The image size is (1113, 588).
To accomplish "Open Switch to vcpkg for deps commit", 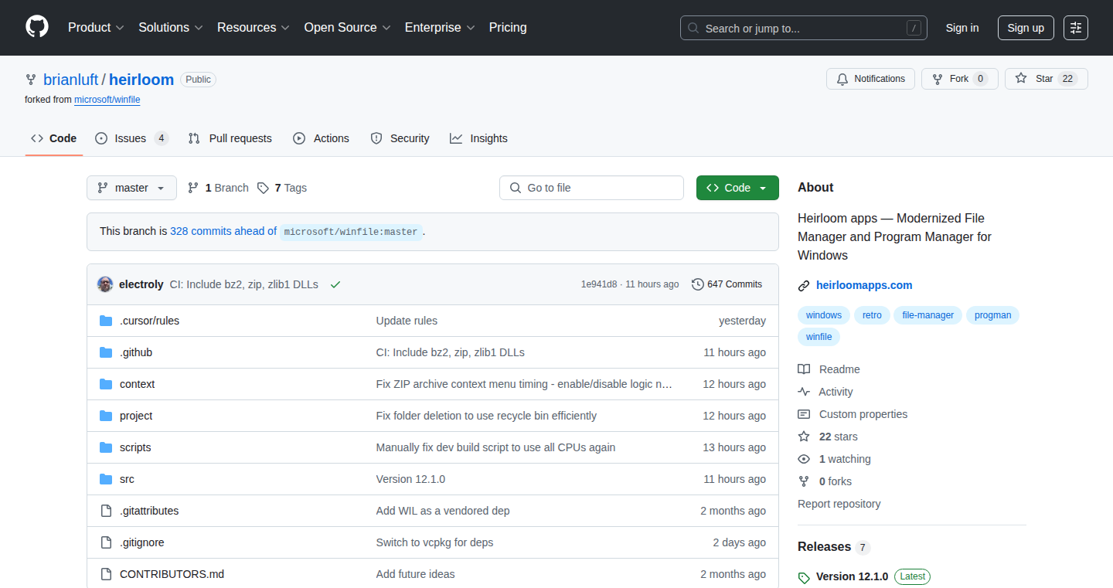I will [434, 542].
